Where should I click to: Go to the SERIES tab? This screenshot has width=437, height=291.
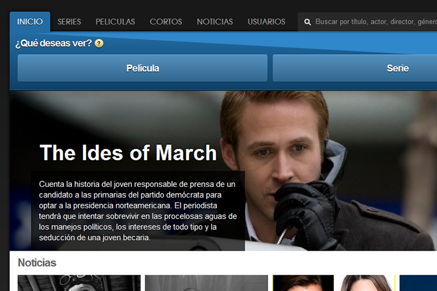[x=69, y=22]
